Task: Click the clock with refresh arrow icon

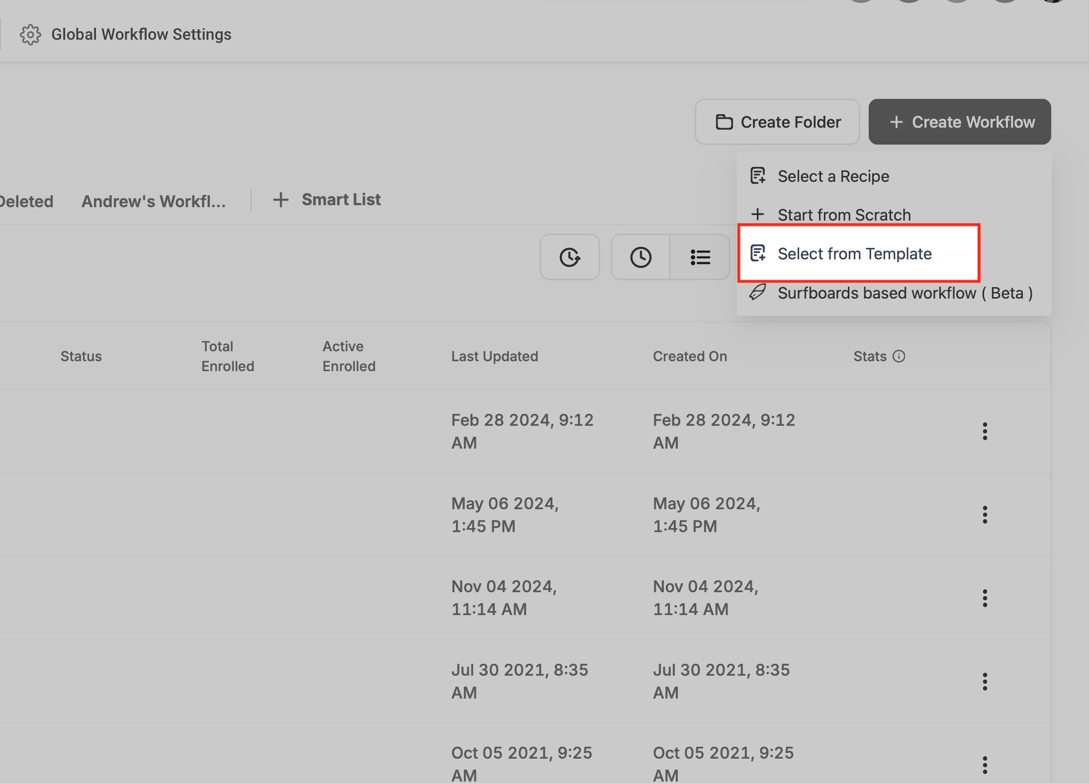Action: point(569,257)
